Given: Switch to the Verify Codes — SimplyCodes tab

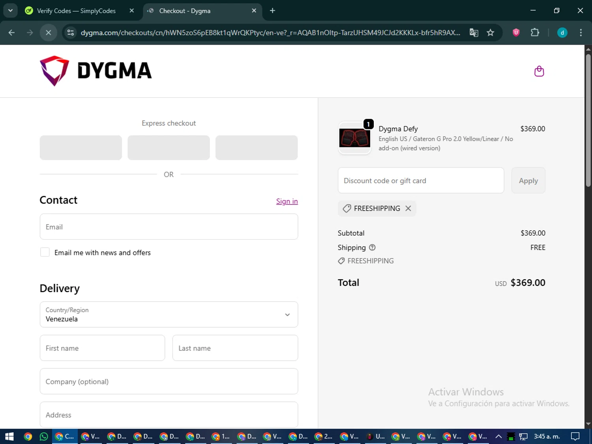Looking at the screenshot, I should 76,11.
